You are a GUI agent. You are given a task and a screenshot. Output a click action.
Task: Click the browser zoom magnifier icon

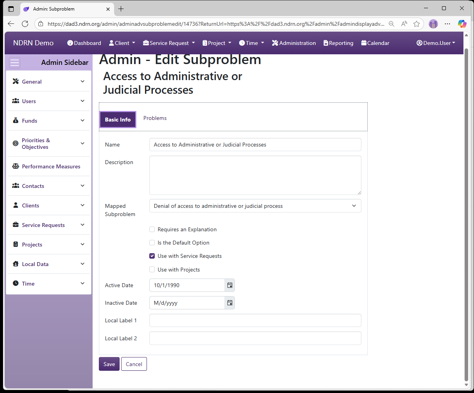(x=392, y=24)
